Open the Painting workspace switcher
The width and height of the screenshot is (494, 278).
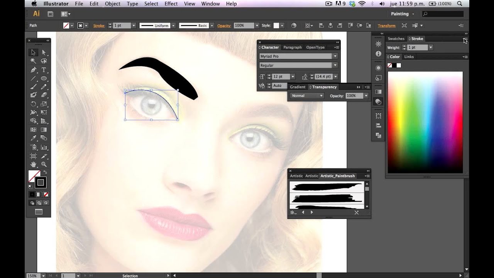coord(403,14)
